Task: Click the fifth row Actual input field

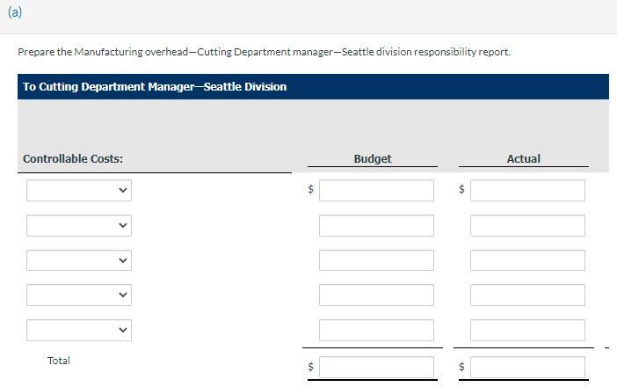Action: [x=527, y=330]
